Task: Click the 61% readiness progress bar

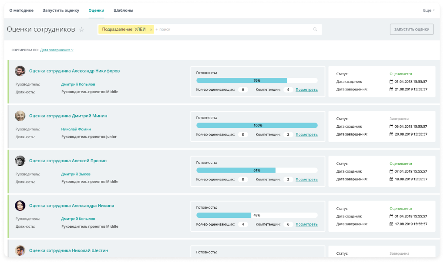Action: point(257,170)
